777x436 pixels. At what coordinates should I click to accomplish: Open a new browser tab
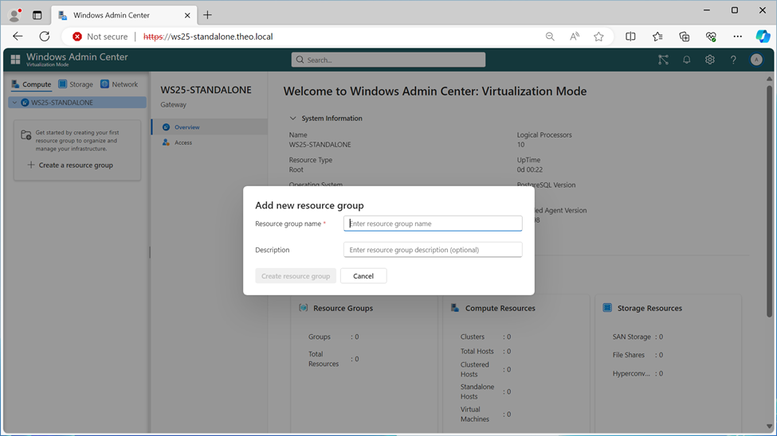pyautogui.click(x=208, y=15)
